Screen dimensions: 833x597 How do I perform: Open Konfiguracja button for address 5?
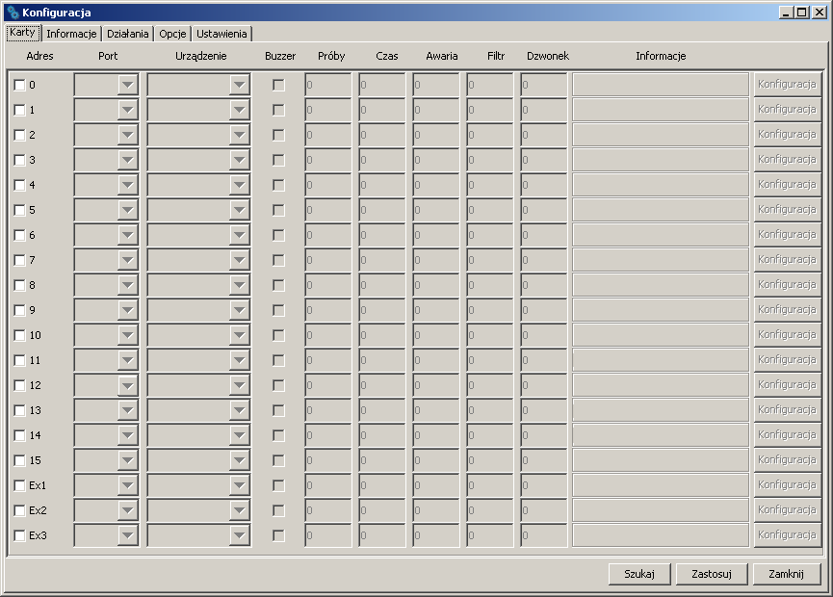[788, 210]
